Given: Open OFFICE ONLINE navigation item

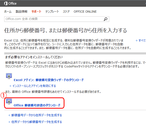Looking at the screenshot, I should point(85,12).
